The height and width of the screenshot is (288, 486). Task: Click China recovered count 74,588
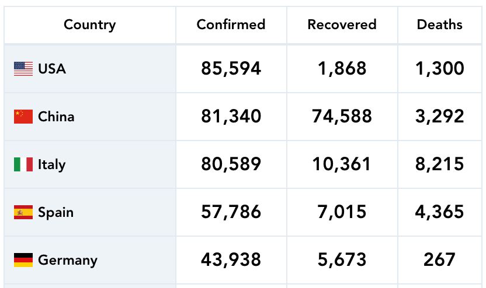point(342,117)
